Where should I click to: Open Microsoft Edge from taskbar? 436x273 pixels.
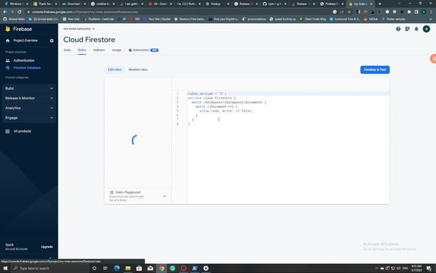[116, 268]
